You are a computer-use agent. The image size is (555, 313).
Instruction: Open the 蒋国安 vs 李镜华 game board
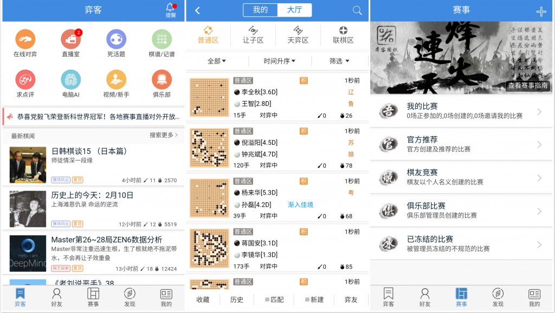click(x=210, y=248)
